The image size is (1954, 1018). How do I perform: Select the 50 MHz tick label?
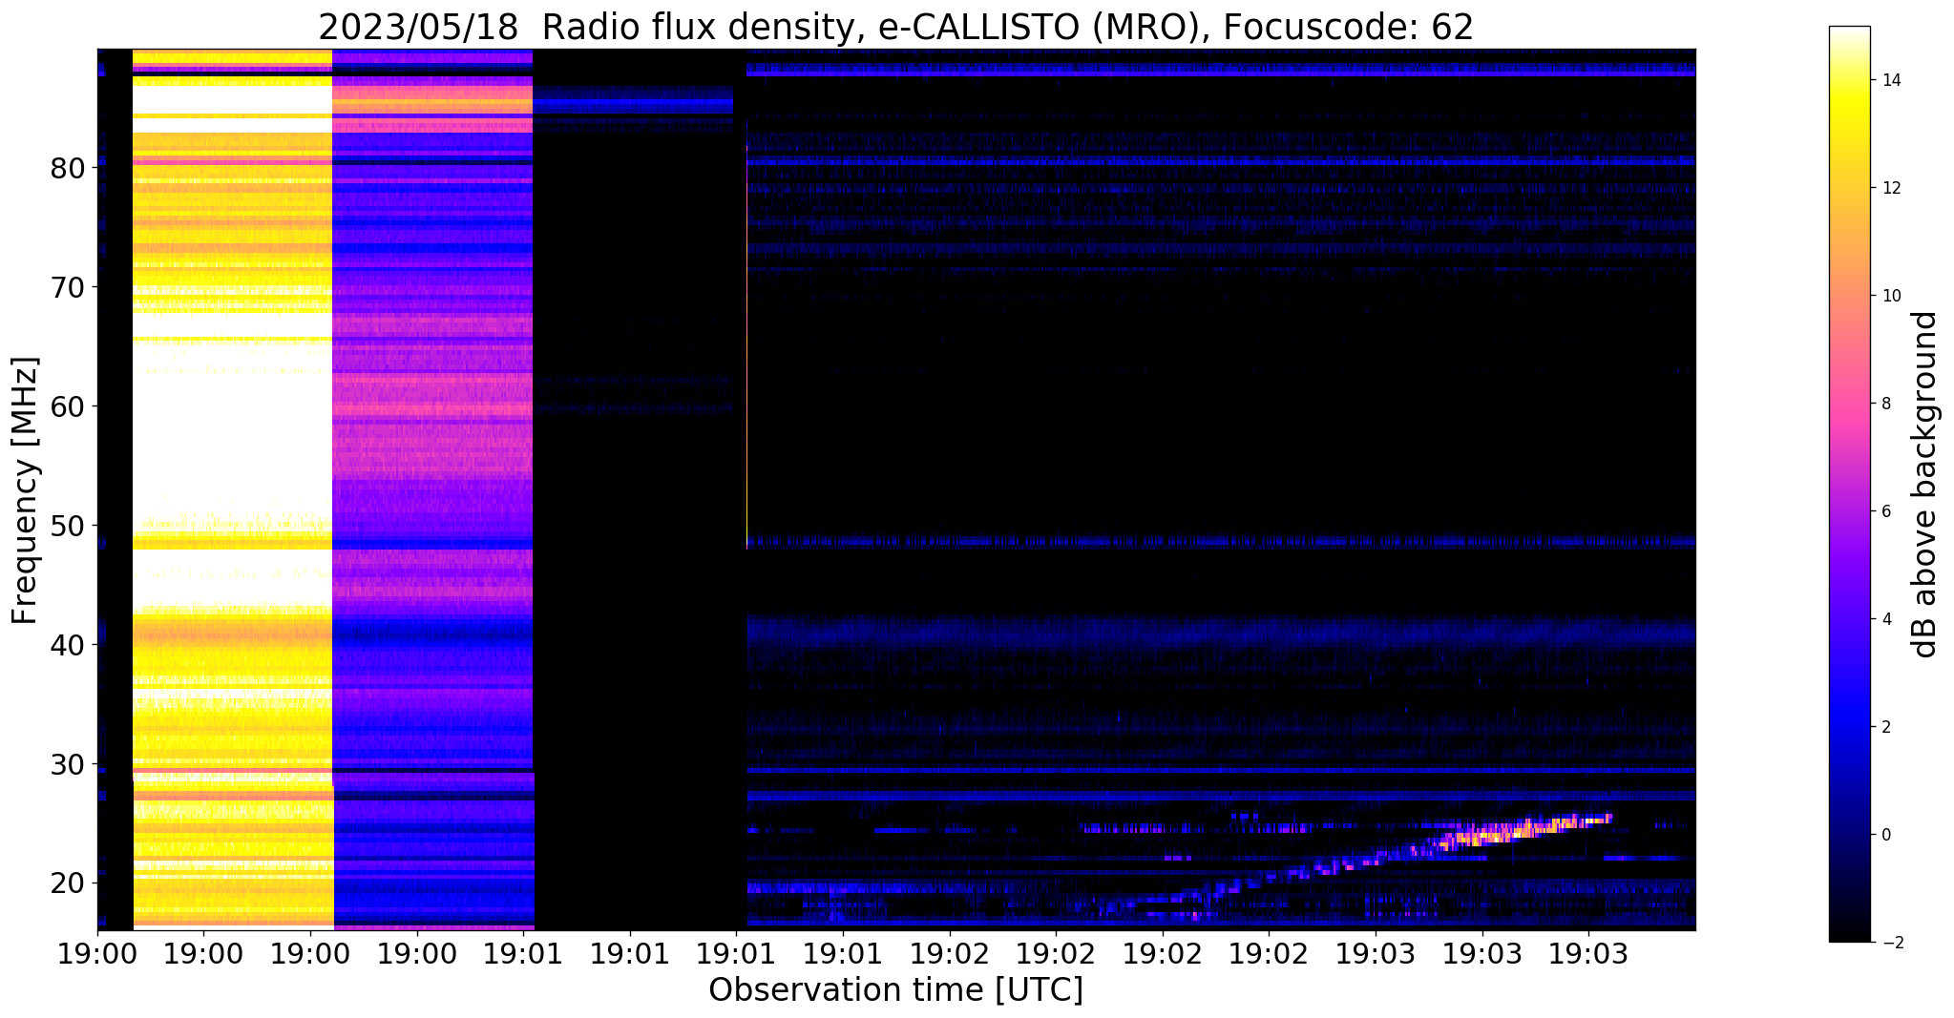pyautogui.click(x=66, y=526)
